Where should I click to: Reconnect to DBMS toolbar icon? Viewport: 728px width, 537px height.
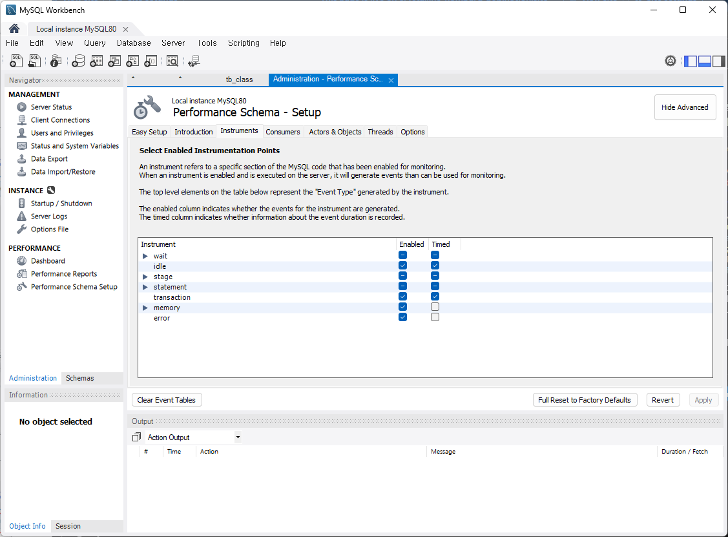[194, 61]
